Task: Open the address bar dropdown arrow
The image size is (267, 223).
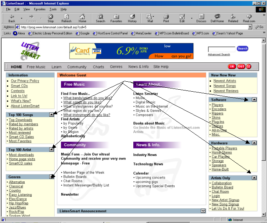Action: (x=250, y=27)
